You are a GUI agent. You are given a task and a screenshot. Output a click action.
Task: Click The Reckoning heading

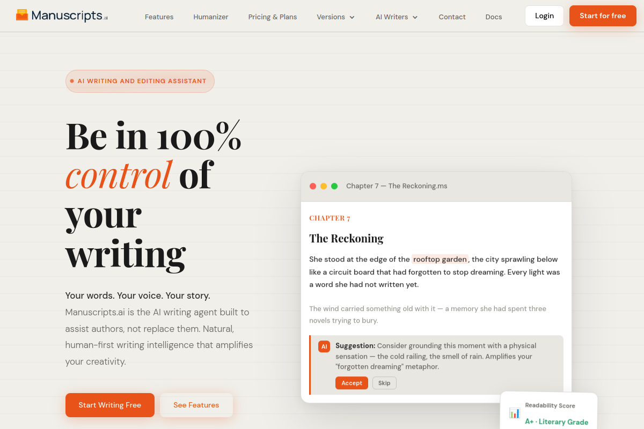pos(346,238)
